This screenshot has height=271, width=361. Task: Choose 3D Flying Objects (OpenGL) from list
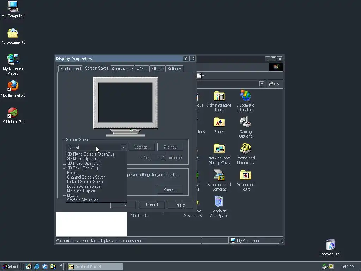[x=96, y=154]
